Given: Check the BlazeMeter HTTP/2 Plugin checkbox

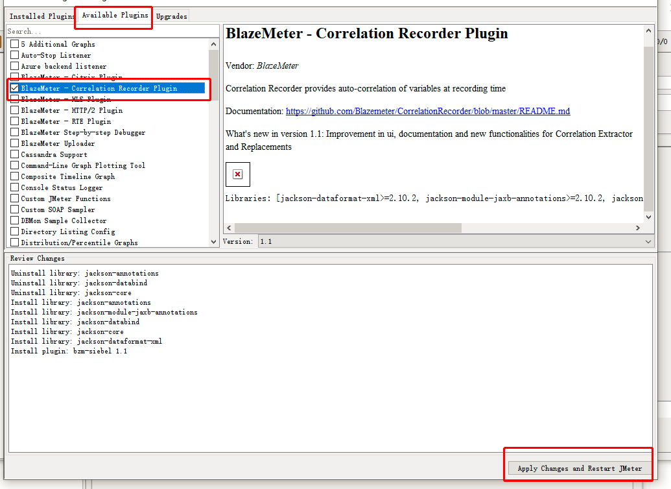Looking at the screenshot, I should [x=14, y=110].
